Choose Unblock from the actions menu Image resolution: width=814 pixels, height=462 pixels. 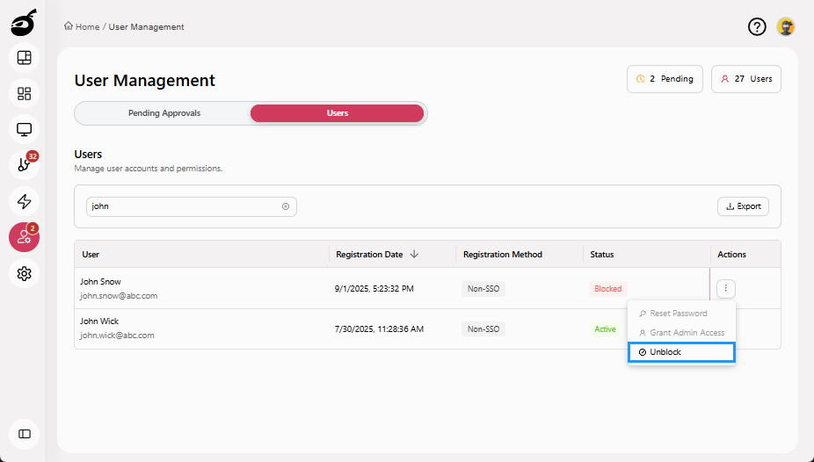681,352
